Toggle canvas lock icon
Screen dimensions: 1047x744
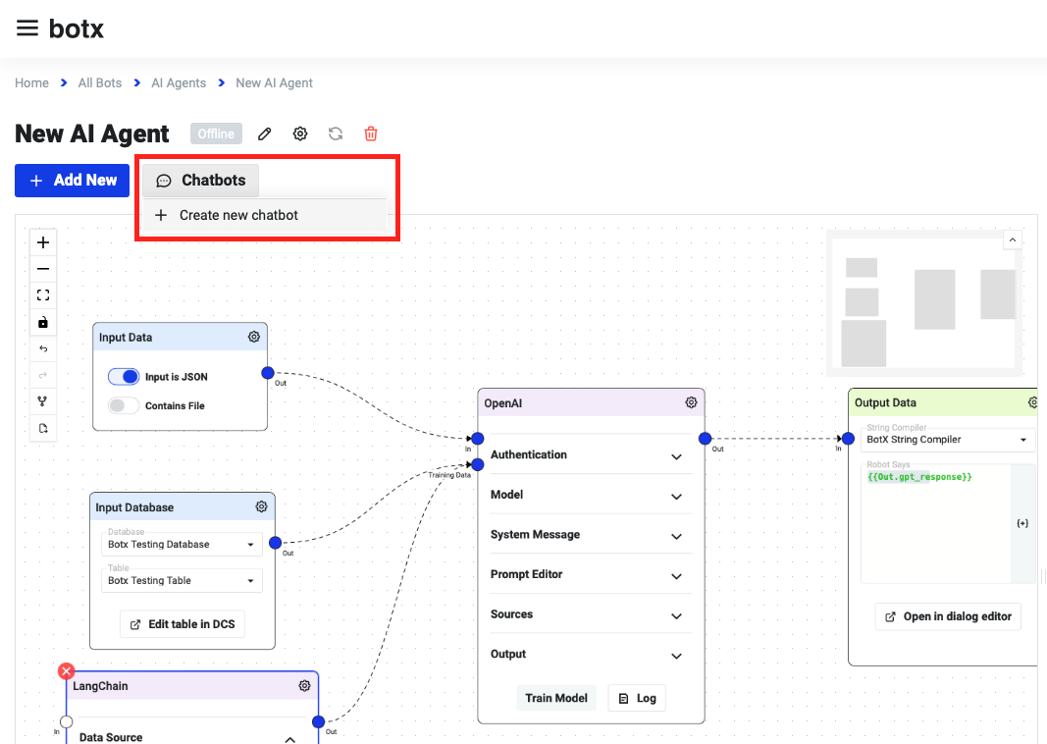(x=43, y=322)
